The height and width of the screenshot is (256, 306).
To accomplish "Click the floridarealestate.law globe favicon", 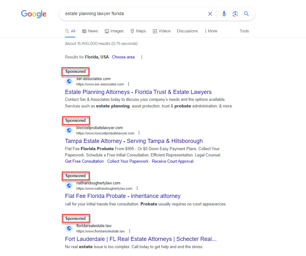I will click(x=69, y=228).
